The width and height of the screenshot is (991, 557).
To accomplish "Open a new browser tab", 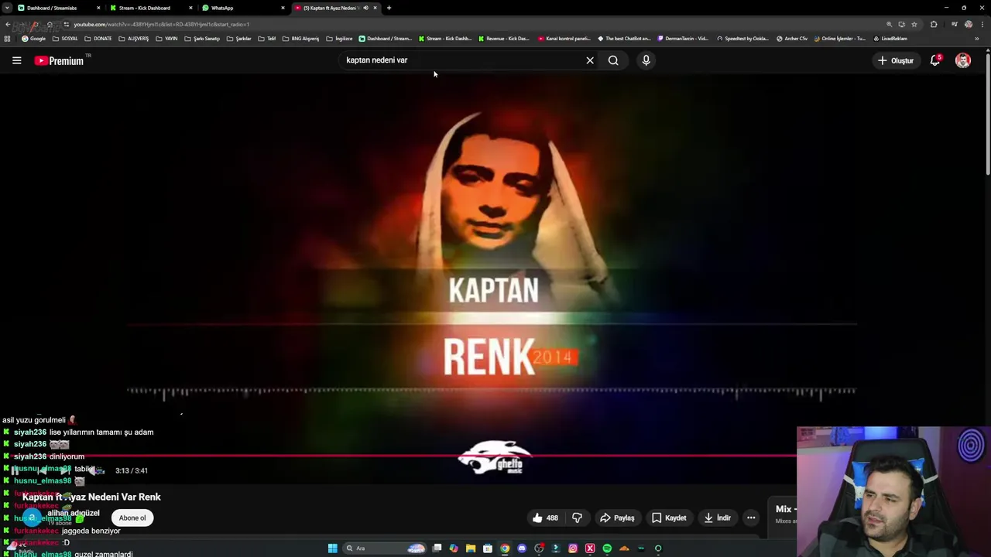I will pos(389,8).
